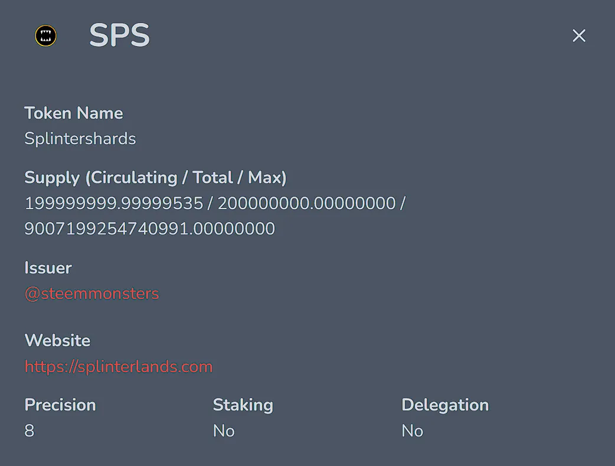Select the Token Name label
615x466 pixels.
[x=74, y=113]
